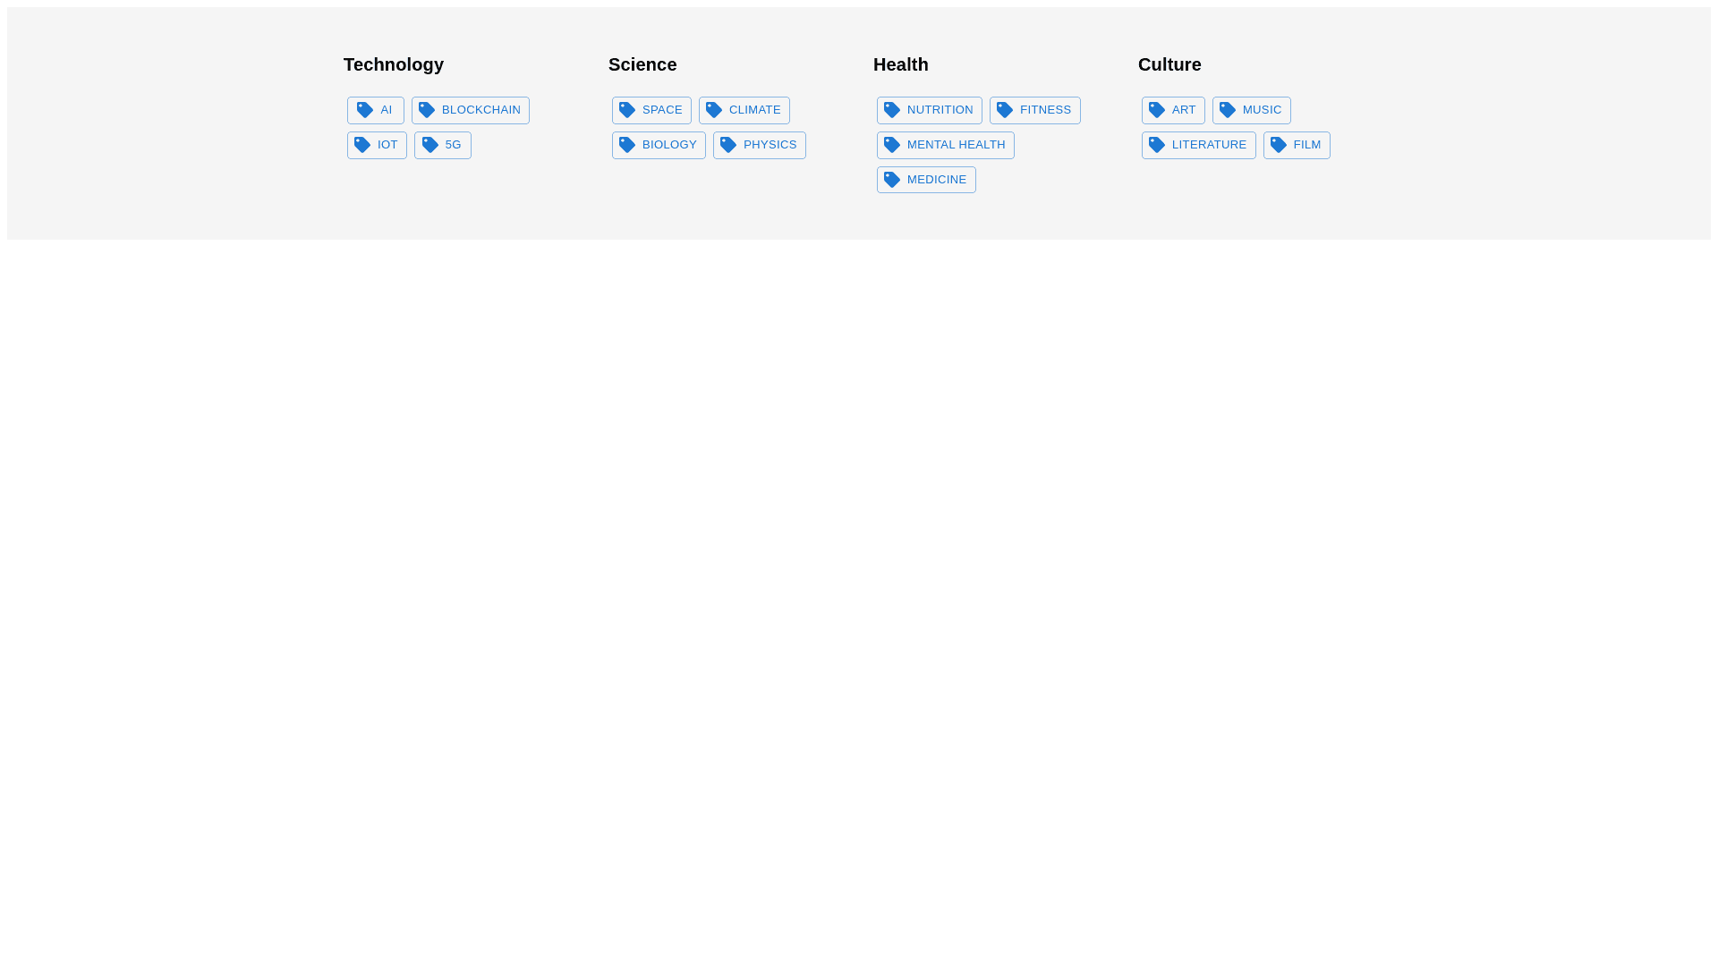Select the Art tag
The width and height of the screenshot is (1718, 966).
pos(1173,110)
